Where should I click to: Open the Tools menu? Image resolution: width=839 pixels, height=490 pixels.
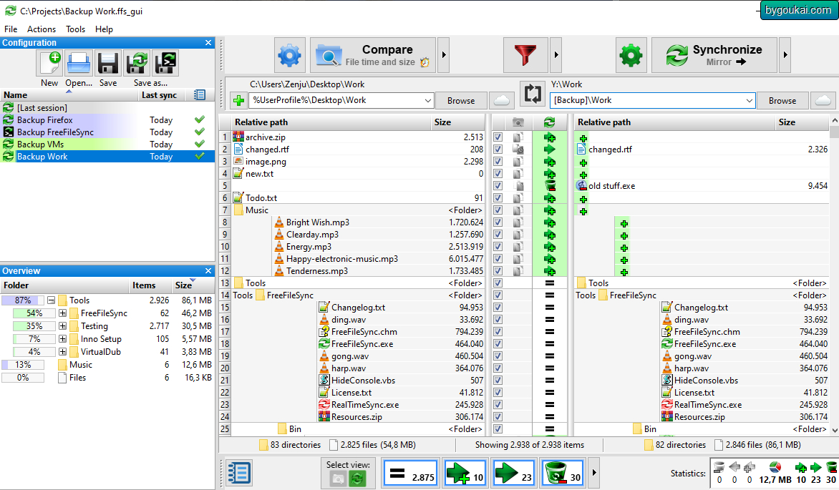pyautogui.click(x=75, y=29)
